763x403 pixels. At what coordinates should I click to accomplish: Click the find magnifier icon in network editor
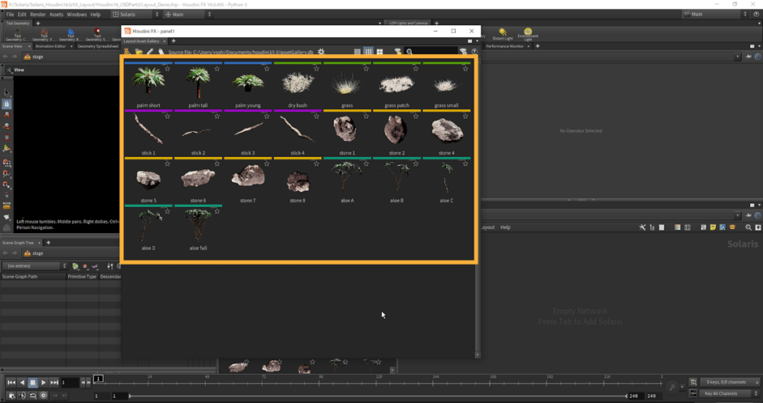click(x=748, y=227)
